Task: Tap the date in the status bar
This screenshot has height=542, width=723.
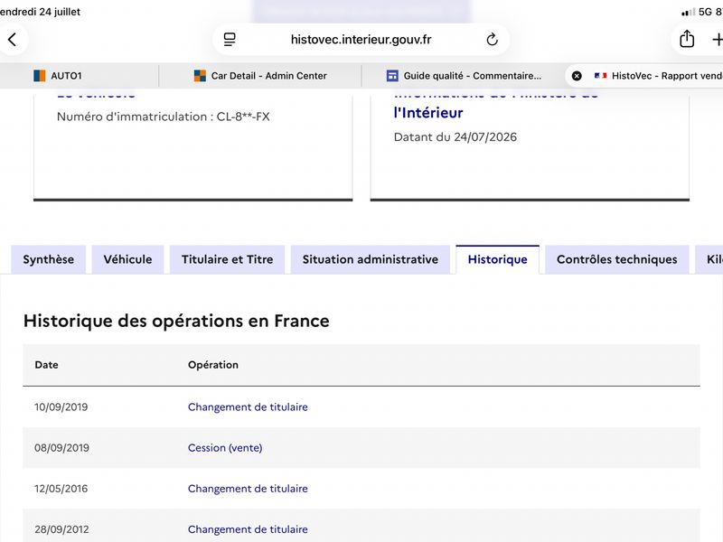Action: pos(40,12)
